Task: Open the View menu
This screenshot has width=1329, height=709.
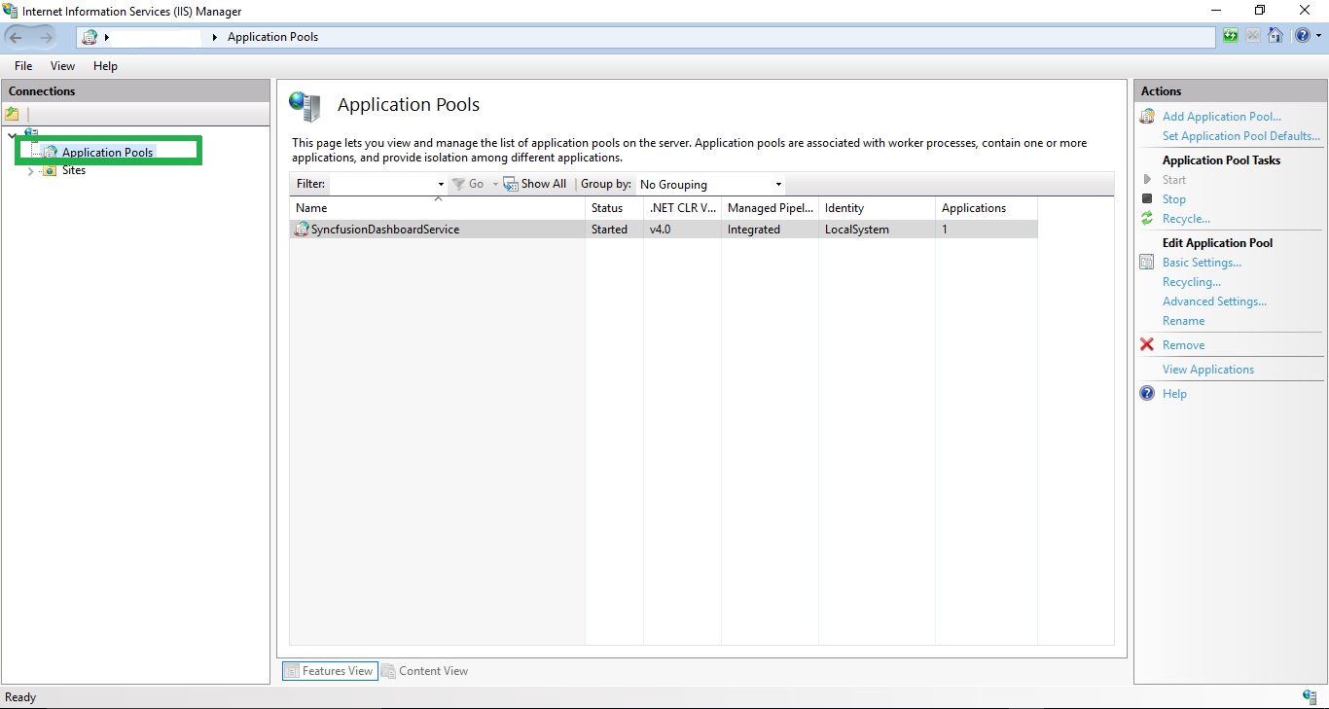Action: pyautogui.click(x=62, y=66)
